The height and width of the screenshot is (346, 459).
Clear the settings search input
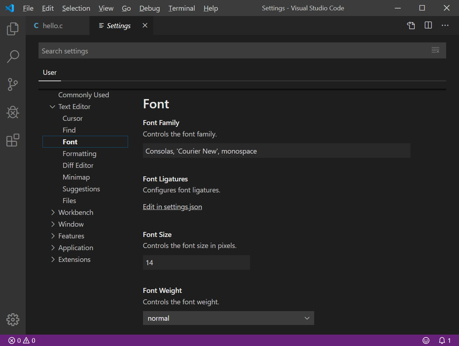point(435,50)
